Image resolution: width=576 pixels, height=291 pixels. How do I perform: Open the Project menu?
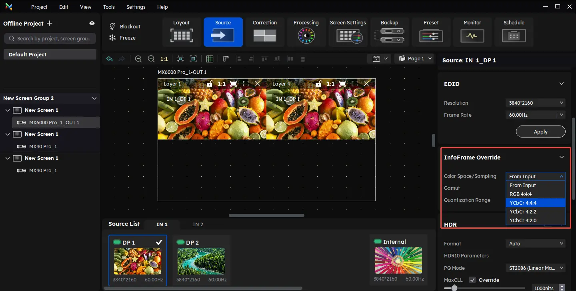[39, 7]
